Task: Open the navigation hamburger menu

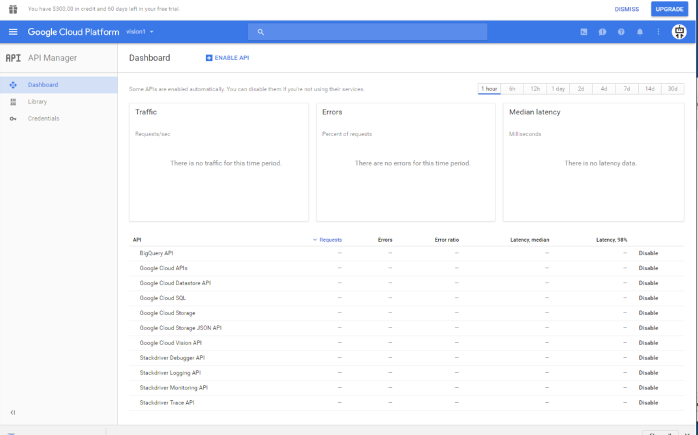Action: pyautogui.click(x=12, y=31)
